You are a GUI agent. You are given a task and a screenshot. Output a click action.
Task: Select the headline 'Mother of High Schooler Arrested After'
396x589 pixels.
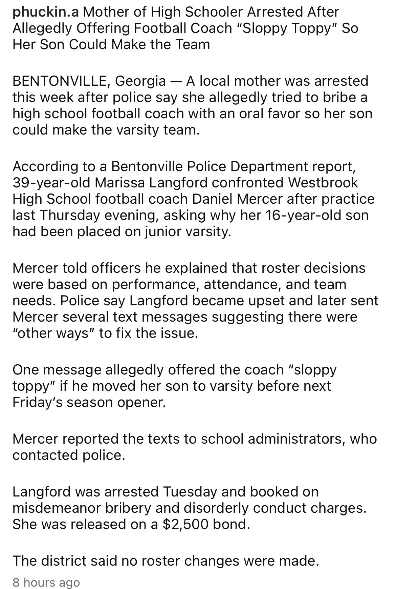point(211,12)
